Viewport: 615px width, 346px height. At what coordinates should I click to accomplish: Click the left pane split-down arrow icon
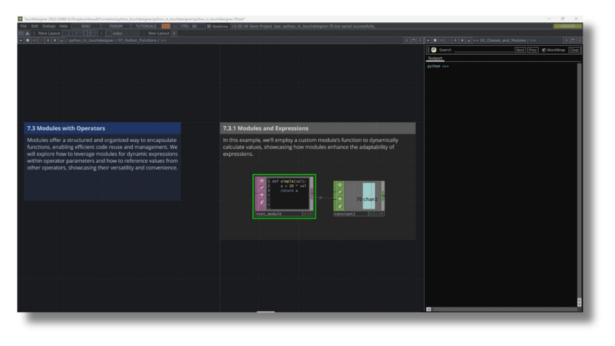(420, 40)
